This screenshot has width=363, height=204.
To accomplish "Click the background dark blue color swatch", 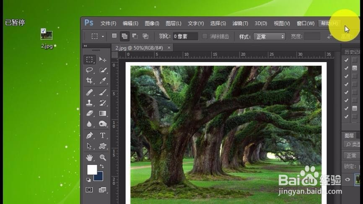I will [99, 177].
